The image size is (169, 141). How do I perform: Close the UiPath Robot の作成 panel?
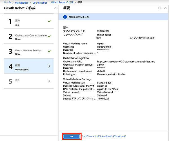(55, 8)
